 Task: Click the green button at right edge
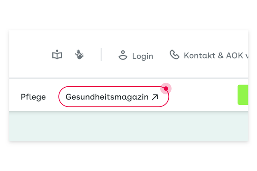pyautogui.click(x=243, y=95)
